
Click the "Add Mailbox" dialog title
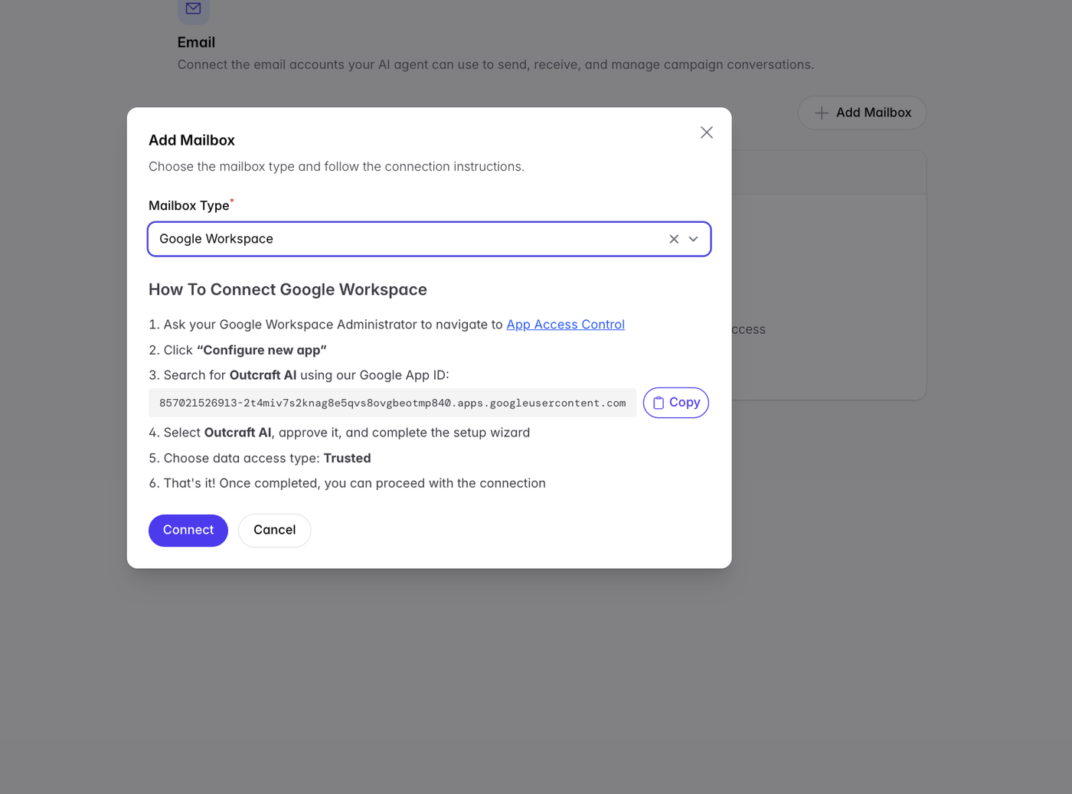tap(191, 140)
